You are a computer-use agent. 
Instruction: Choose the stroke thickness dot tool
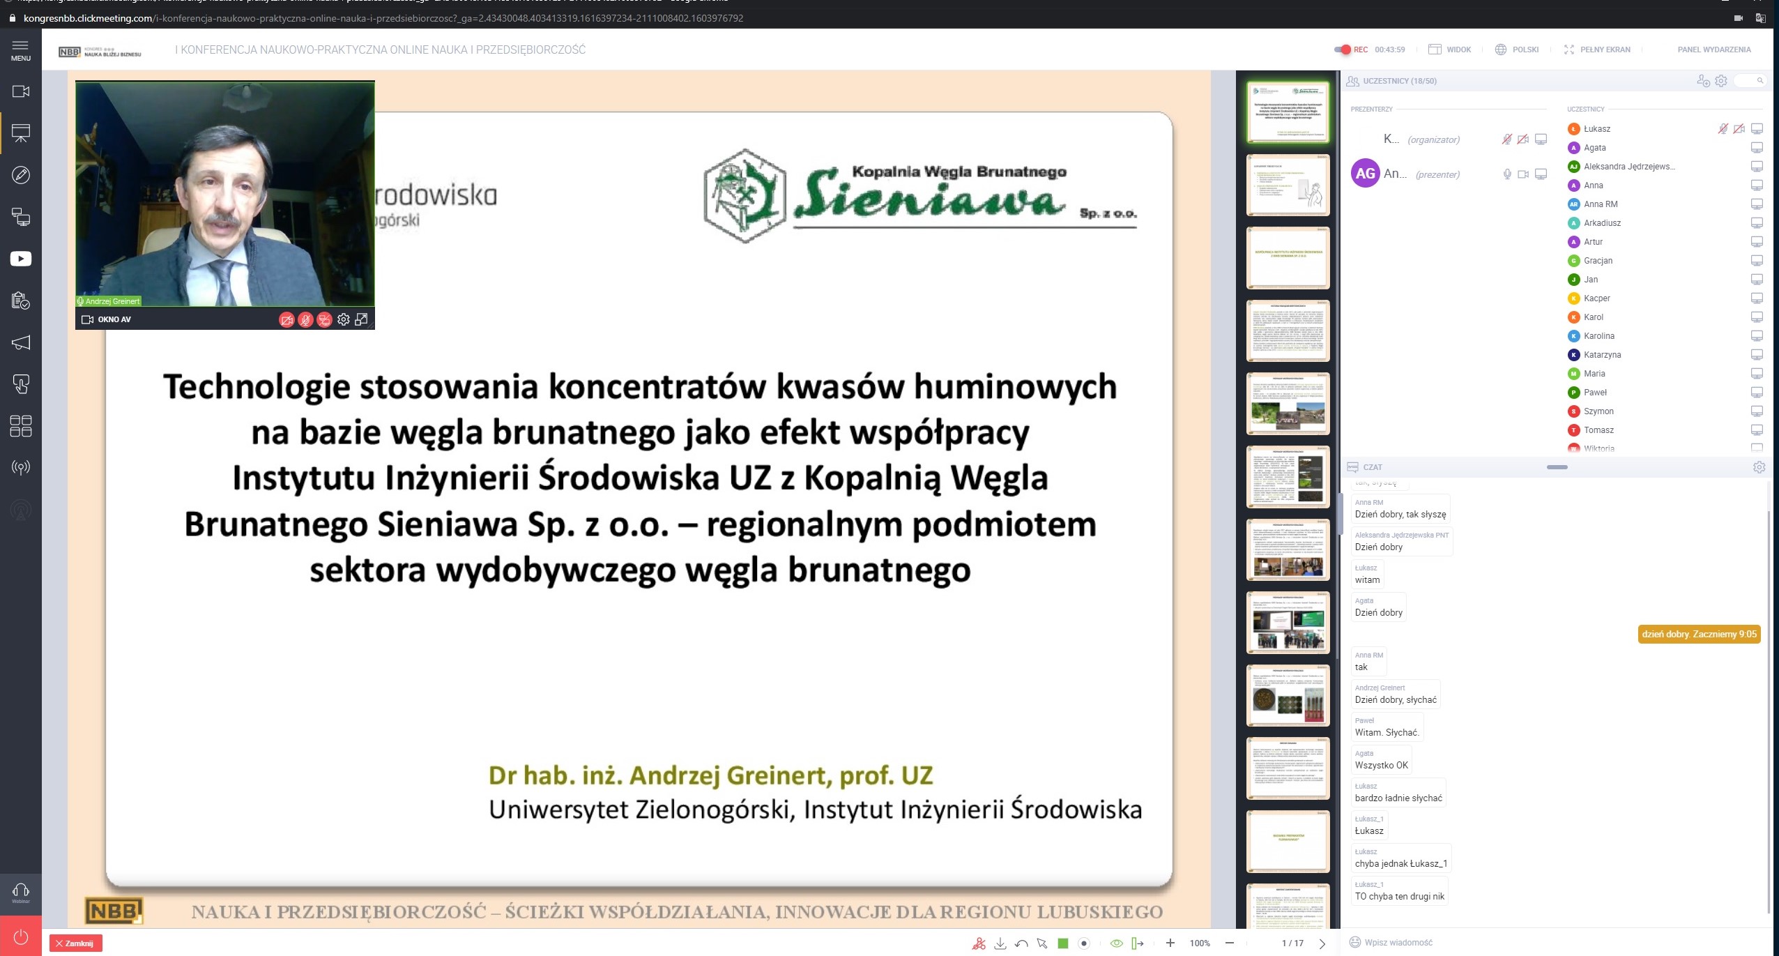pos(1084,943)
